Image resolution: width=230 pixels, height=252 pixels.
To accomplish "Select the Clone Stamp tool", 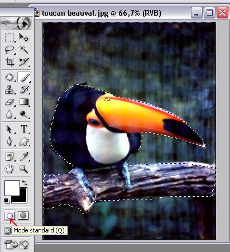I will pyautogui.click(x=9, y=90).
